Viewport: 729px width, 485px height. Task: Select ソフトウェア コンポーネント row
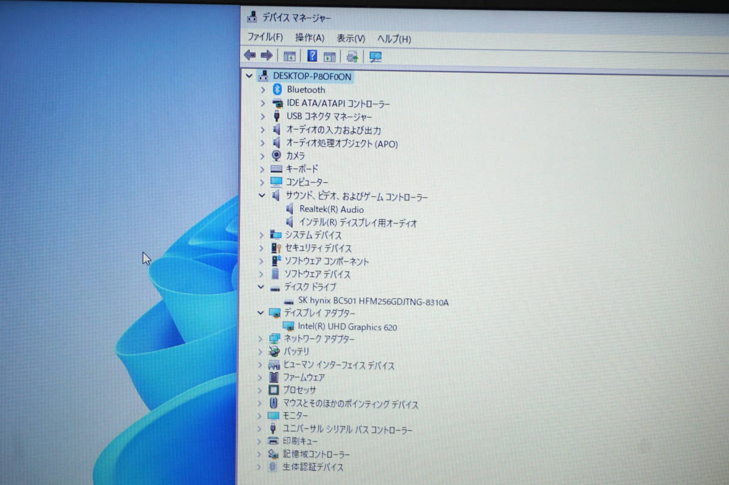[x=327, y=261]
